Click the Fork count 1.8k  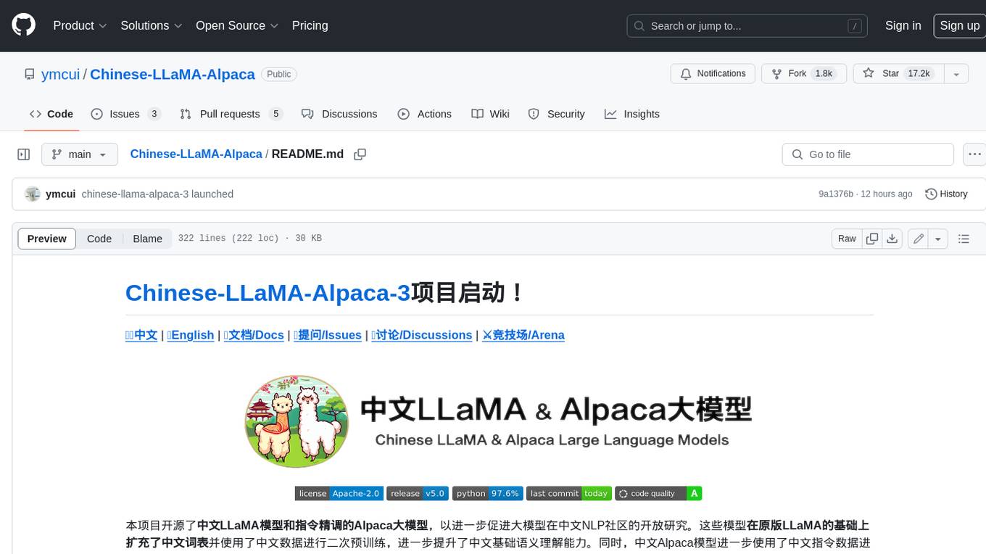click(824, 74)
